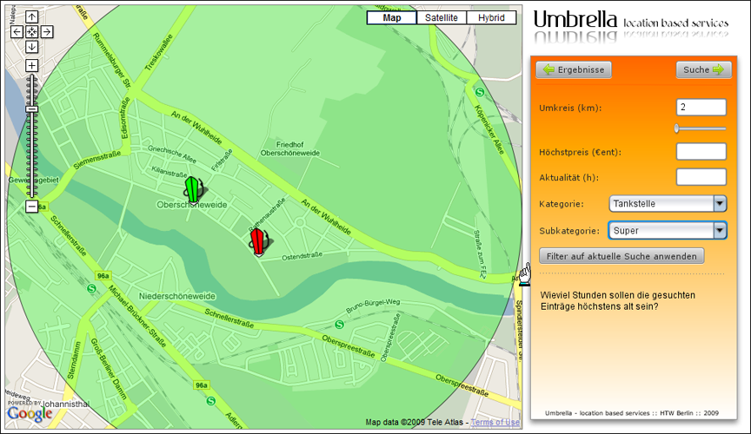Click the Griechische Allee street label
This screenshot has height=434, width=751.
(172, 155)
